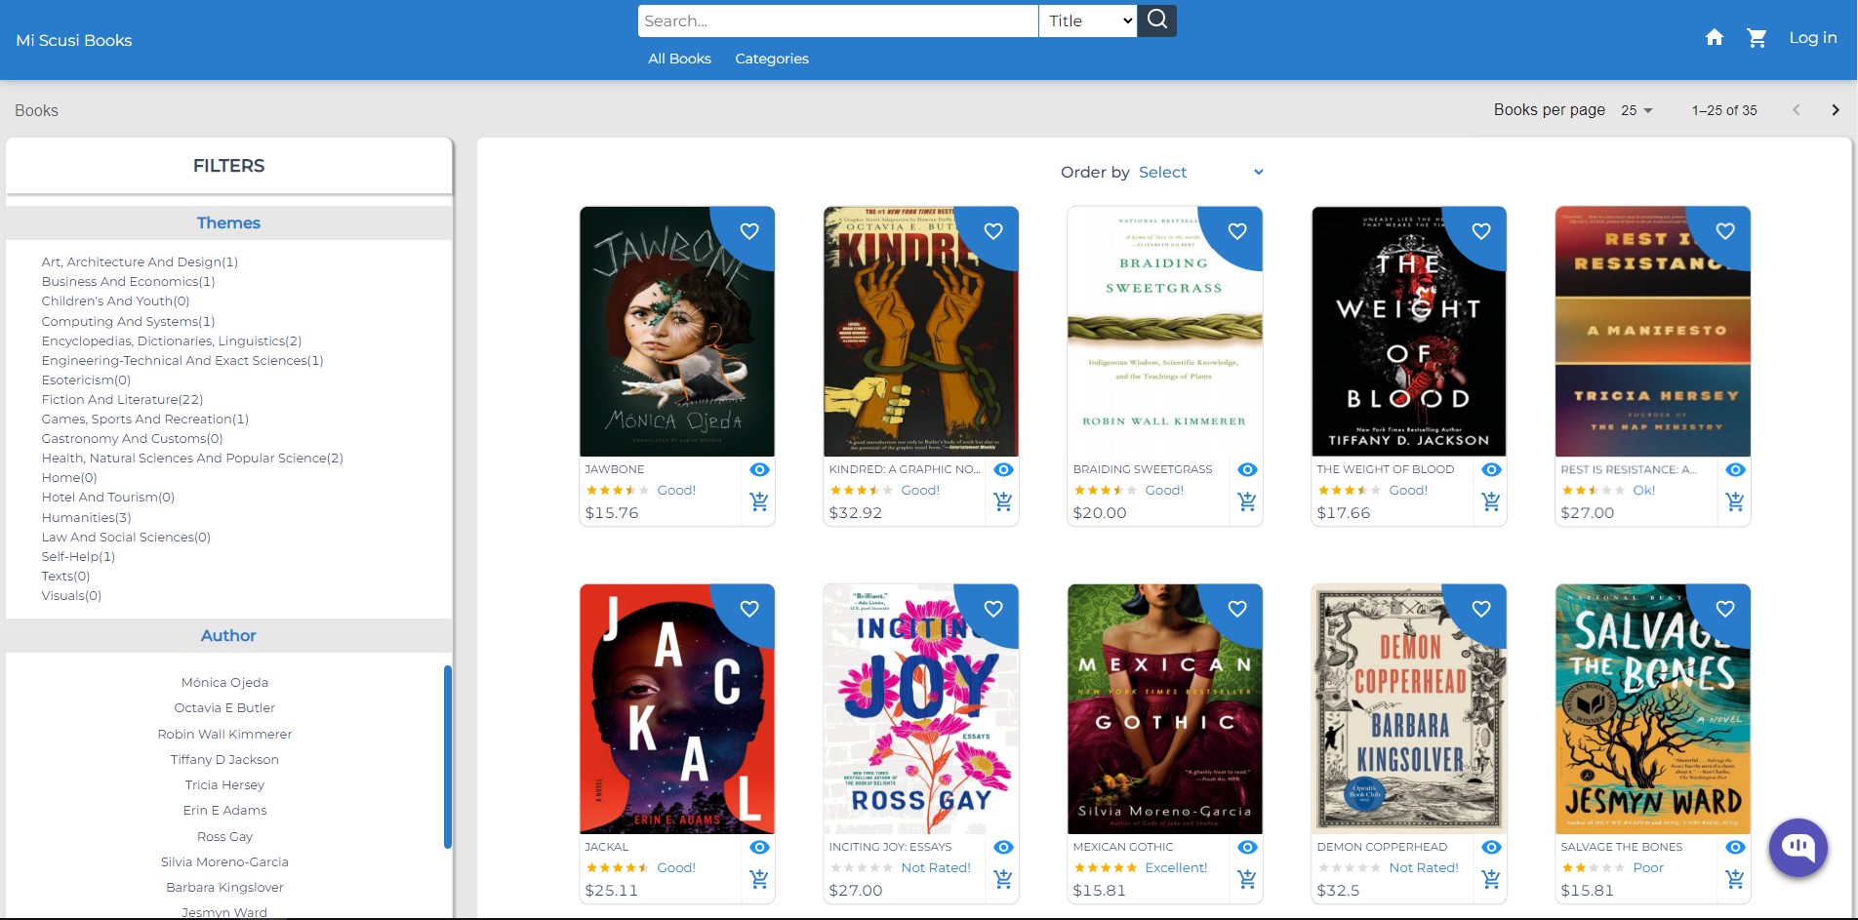Favorite Mexican Gothic with heart icon
The image size is (1858, 920).
click(x=1237, y=609)
